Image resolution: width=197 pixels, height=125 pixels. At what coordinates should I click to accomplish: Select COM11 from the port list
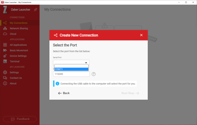pos(71,69)
